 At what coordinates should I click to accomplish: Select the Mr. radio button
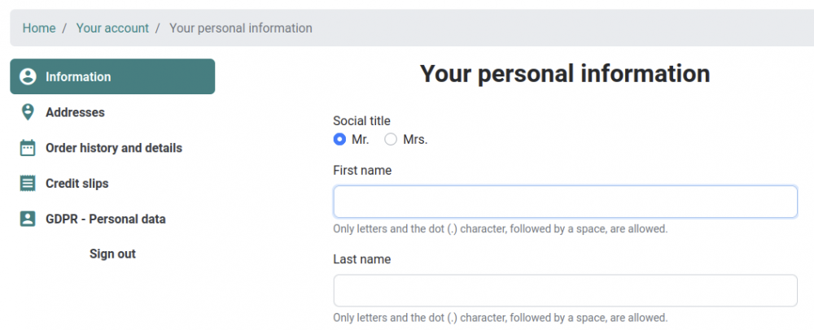click(x=339, y=140)
